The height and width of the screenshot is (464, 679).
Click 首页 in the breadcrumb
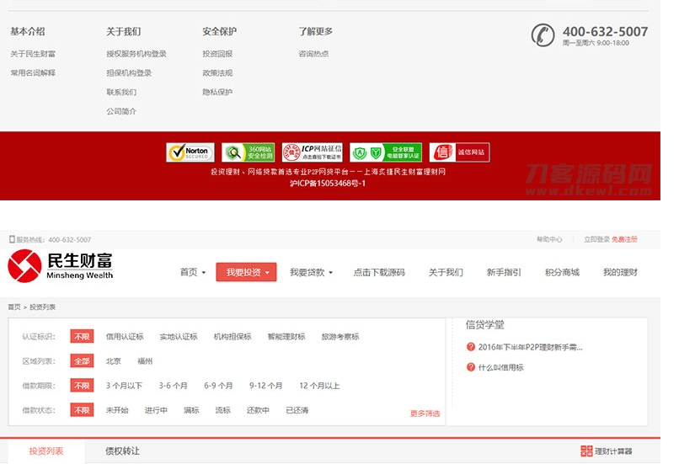pyautogui.click(x=14, y=307)
